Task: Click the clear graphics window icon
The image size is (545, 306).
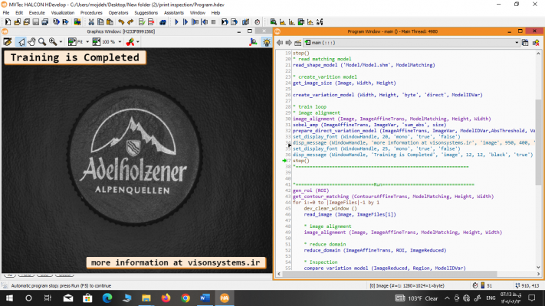Action: click(x=8, y=41)
